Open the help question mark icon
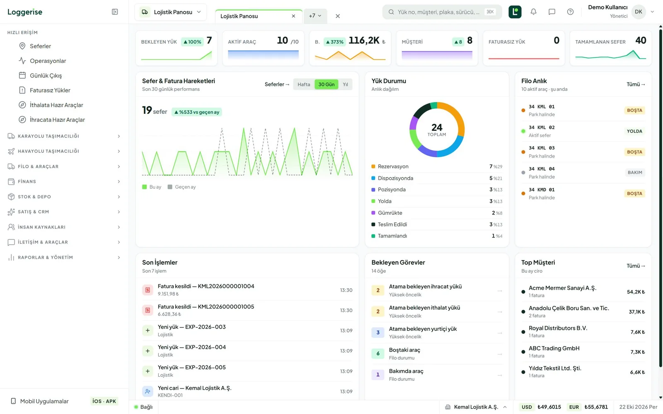The width and height of the screenshot is (663, 414). [x=570, y=12]
